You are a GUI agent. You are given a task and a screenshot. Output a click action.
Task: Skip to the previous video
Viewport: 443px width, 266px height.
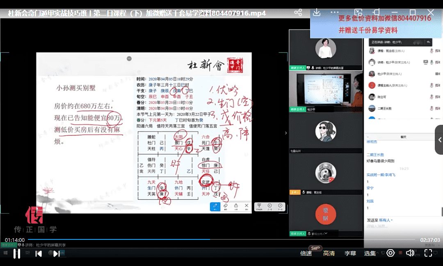pos(39,254)
